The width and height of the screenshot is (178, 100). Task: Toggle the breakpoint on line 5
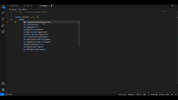(x=8, y=22)
